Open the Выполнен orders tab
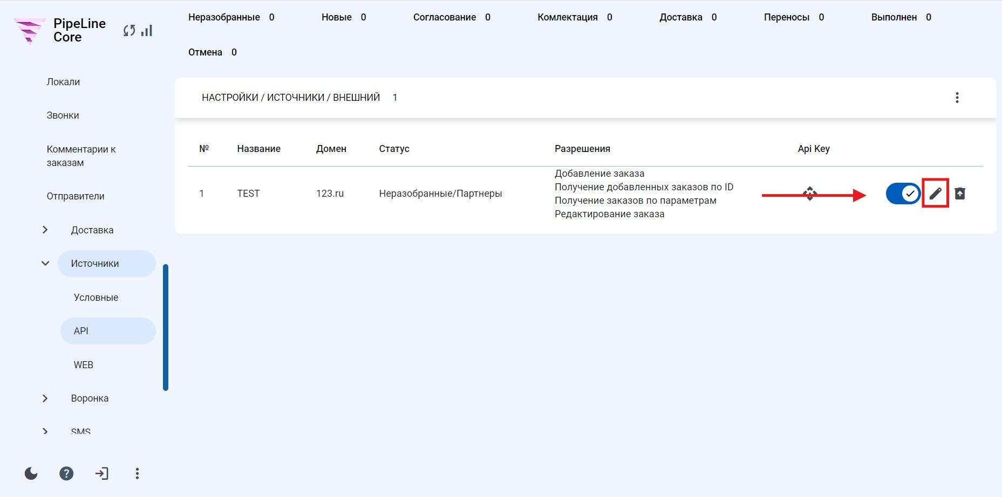The height and width of the screenshot is (497, 1002). (901, 17)
